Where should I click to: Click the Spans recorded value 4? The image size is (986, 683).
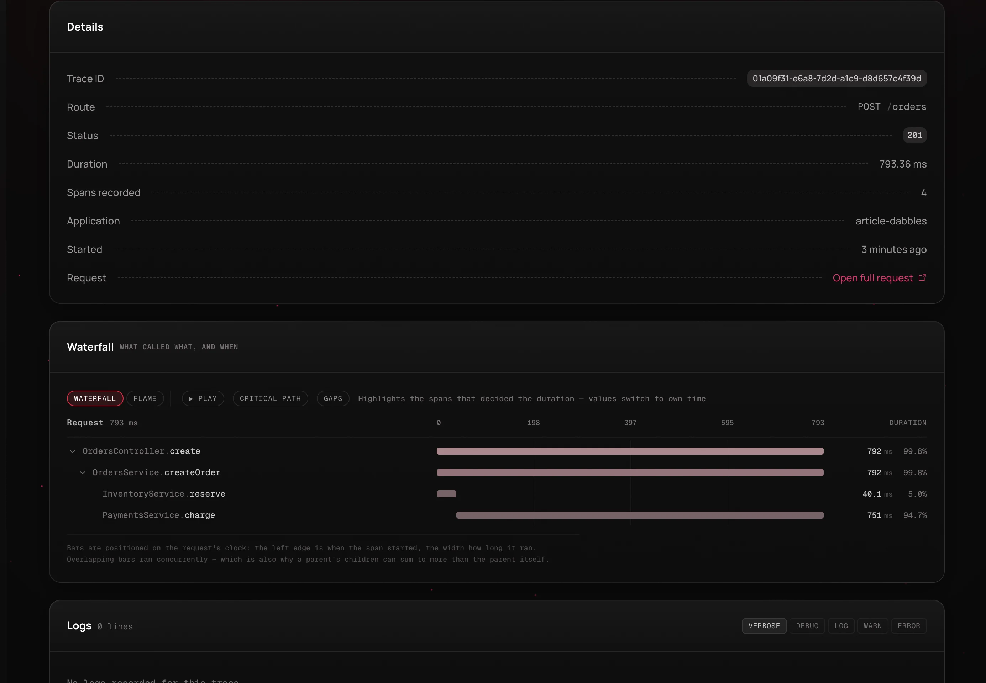pyautogui.click(x=923, y=192)
